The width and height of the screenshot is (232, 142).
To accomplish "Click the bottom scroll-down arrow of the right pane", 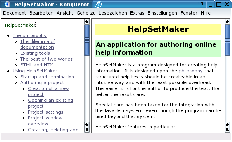I will pos(227,130).
